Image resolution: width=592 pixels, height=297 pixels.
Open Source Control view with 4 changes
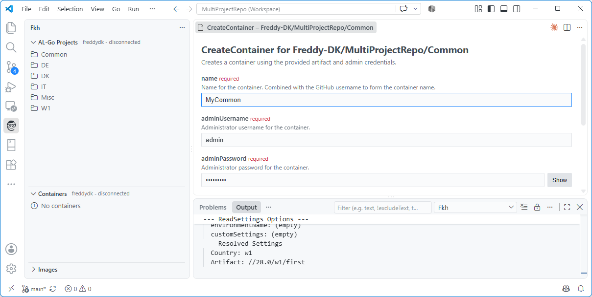pos(11,67)
